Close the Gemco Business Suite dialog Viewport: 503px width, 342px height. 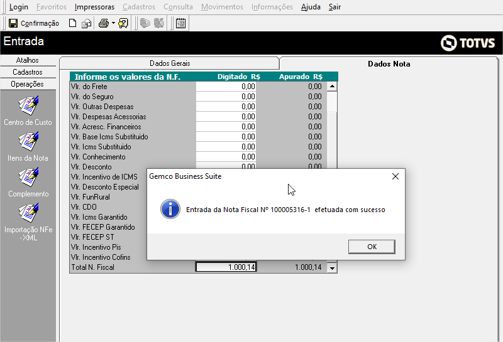coord(395,176)
